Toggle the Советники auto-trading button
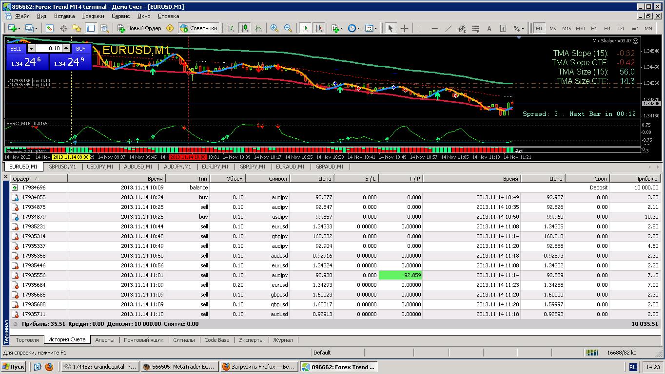 (x=198, y=28)
